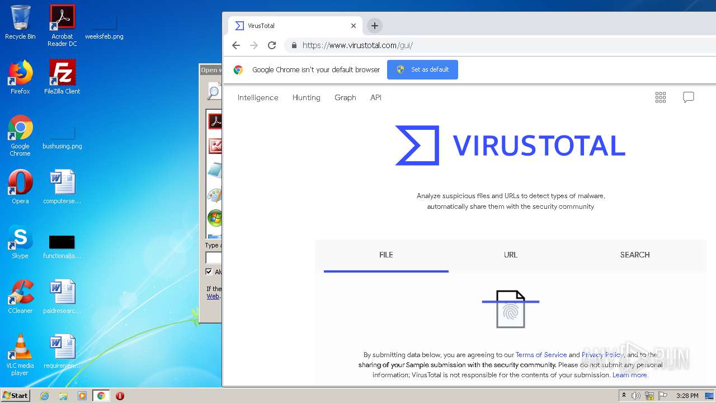Select bushusing.png on the desktop

point(62,138)
